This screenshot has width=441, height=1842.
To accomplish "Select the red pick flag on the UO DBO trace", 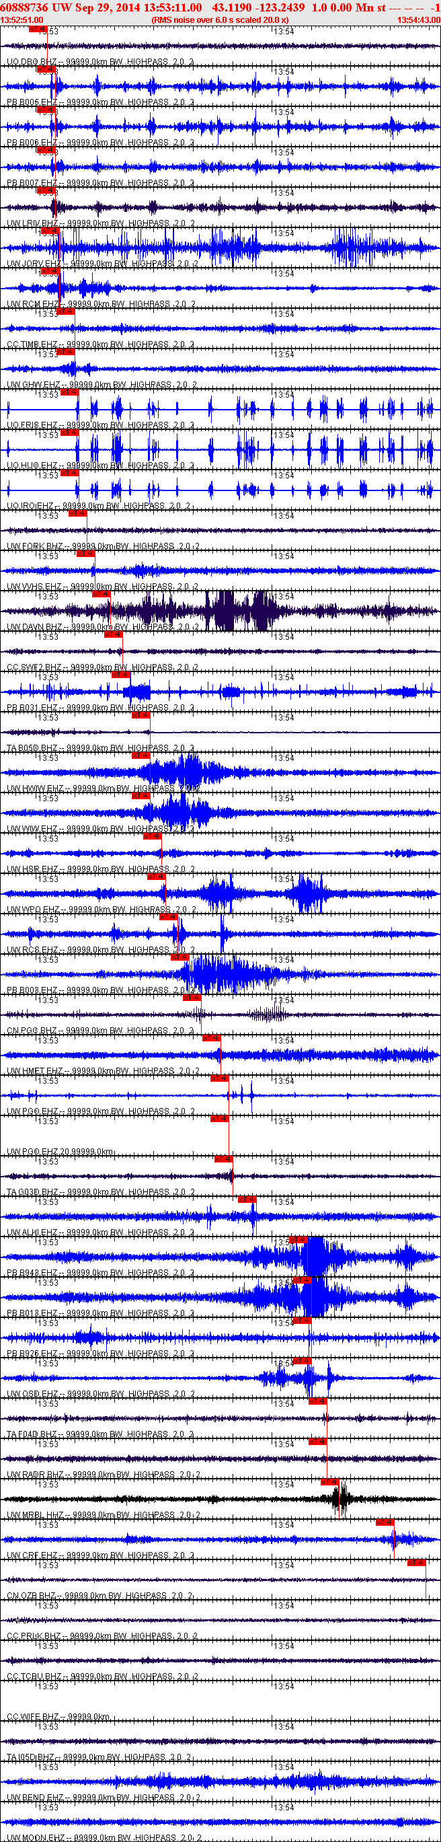I will (x=38, y=30).
